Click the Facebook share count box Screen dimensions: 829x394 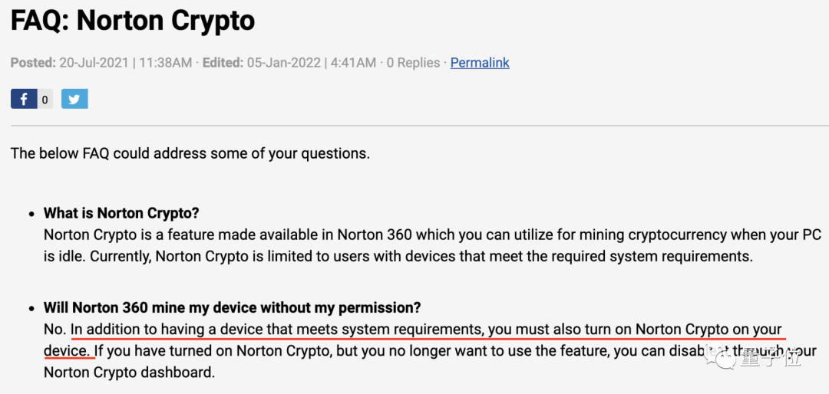[x=45, y=99]
